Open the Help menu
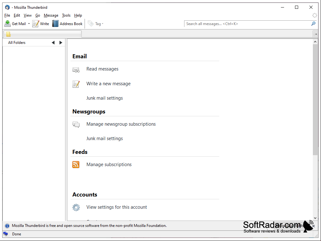Image resolution: width=321 pixels, height=241 pixels. click(x=78, y=15)
